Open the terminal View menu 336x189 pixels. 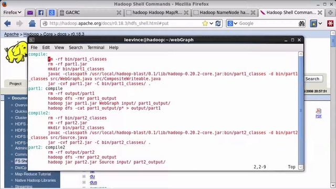[59, 48]
